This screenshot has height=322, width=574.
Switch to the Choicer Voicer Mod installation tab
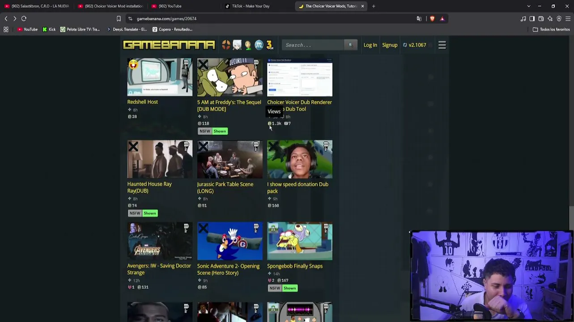point(110,6)
